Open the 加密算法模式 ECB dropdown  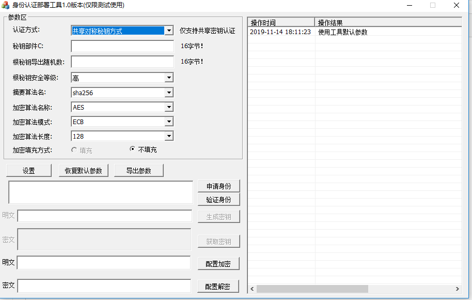169,122
